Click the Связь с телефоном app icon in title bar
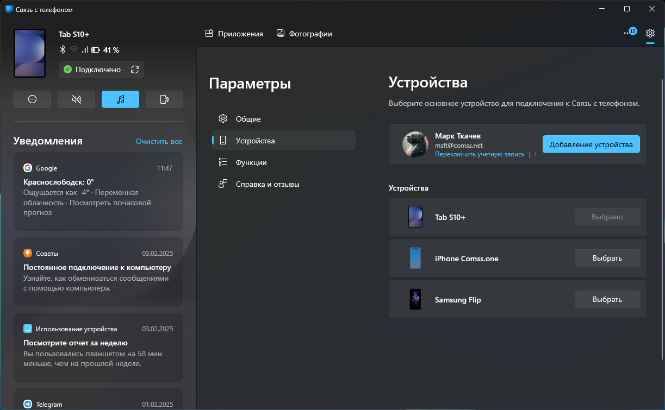 [9, 9]
